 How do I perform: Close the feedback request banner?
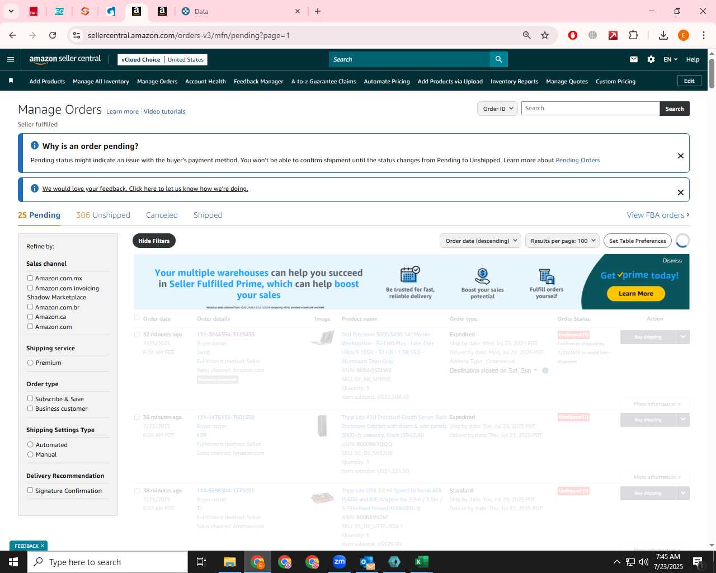(x=681, y=192)
